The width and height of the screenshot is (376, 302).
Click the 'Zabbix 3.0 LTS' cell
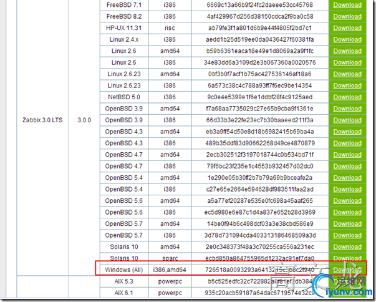click(x=42, y=120)
